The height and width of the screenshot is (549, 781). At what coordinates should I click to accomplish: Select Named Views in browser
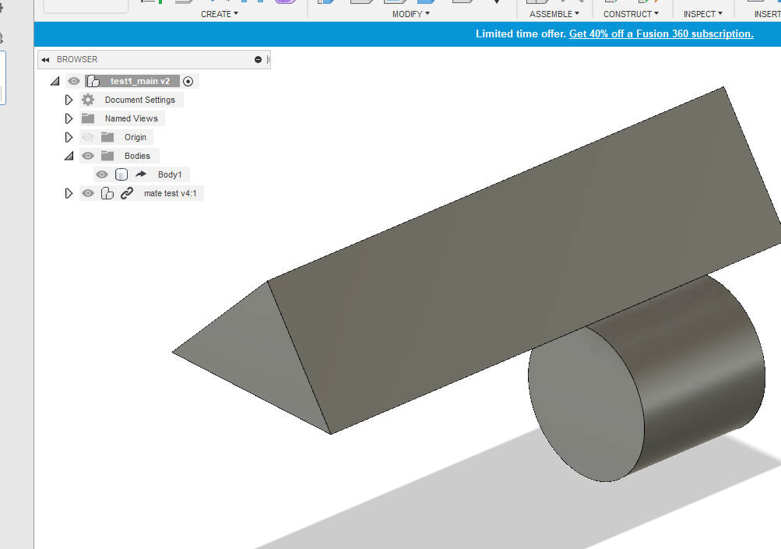132,118
